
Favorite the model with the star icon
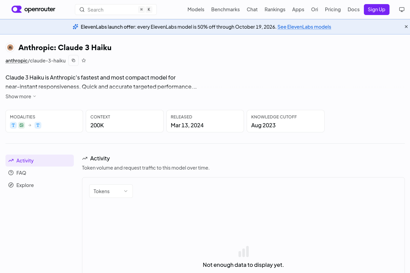coord(84,60)
